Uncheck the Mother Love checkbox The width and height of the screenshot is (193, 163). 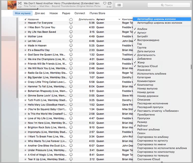pyautogui.click(x=25, y=36)
